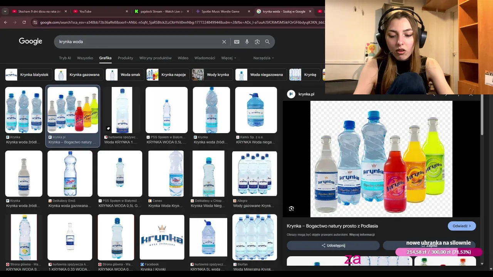
Task: Submit search with magnifier icon
Action: [267, 42]
